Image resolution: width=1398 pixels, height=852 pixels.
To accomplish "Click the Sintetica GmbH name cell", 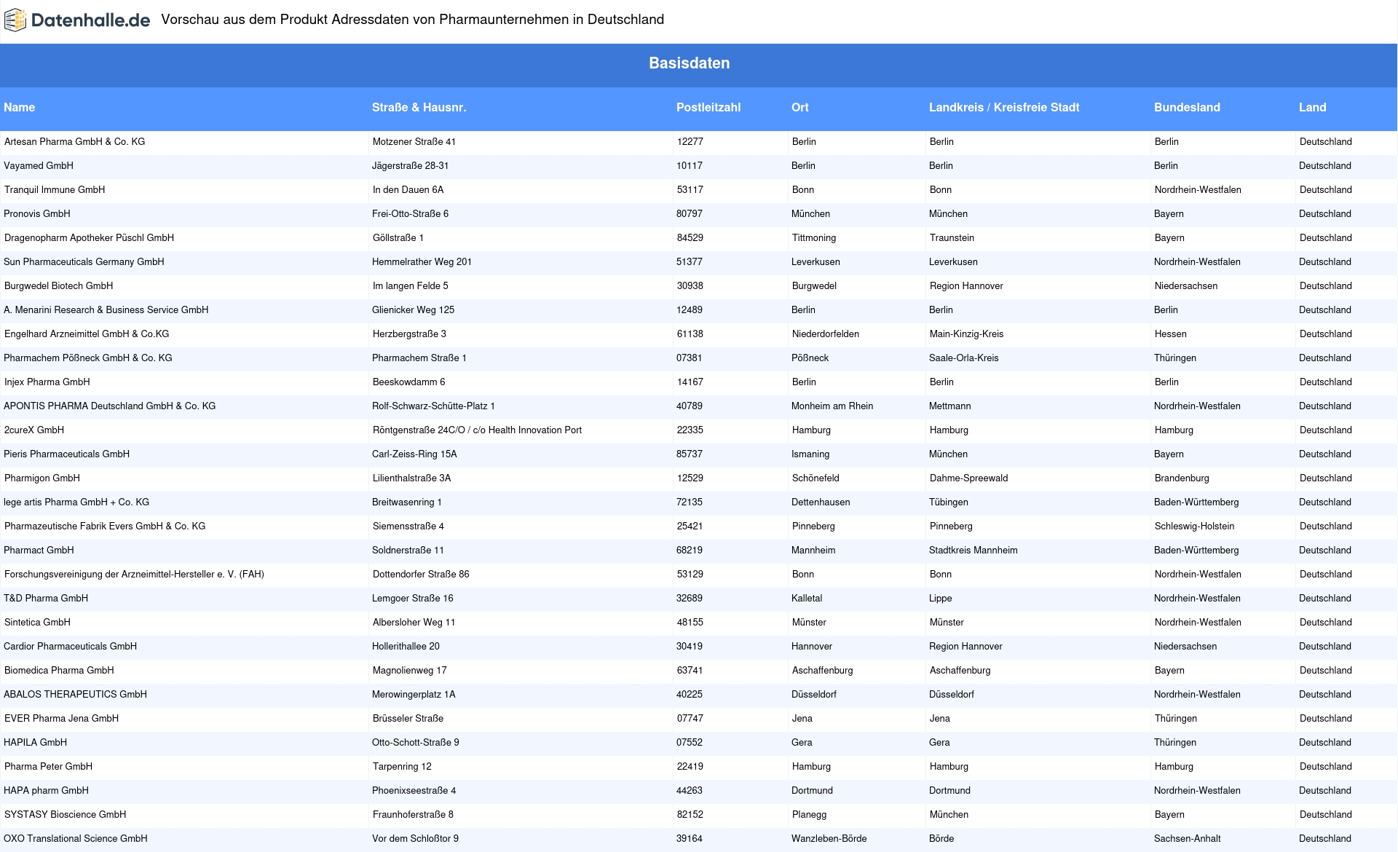I will [x=38, y=623].
